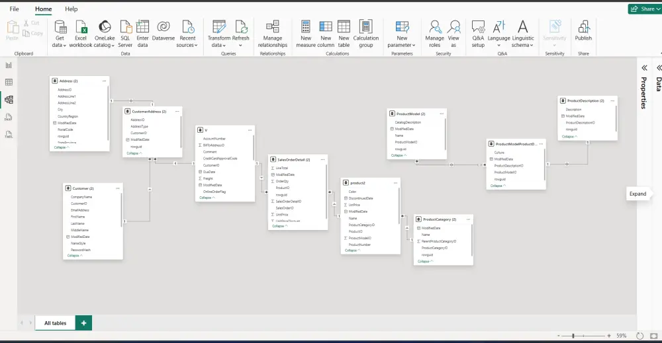Collapse the ProductModel (2) table card
Image resolution: width=662 pixels, height=343 pixels.
tap(399, 155)
